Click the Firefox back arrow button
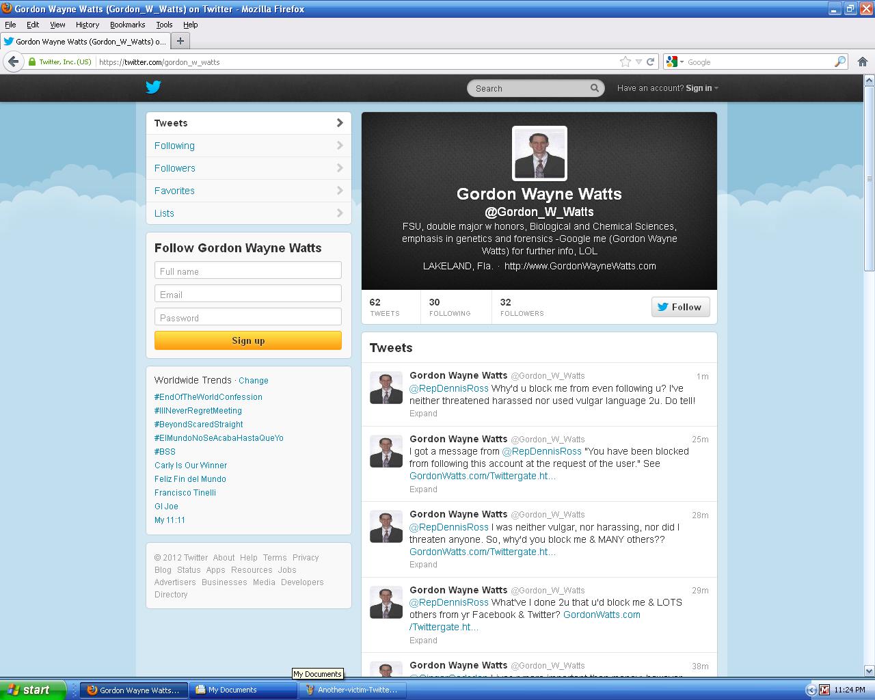 [x=12, y=62]
